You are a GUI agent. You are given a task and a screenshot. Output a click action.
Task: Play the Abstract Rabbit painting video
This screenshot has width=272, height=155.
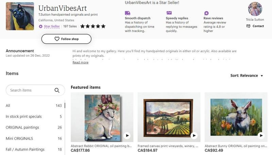pyautogui.click(x=127, y=136)
